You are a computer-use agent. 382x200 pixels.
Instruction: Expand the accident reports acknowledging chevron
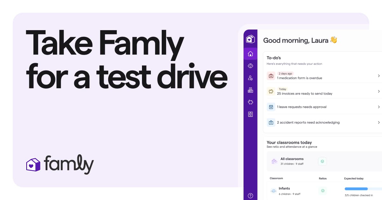coord(379,122)
